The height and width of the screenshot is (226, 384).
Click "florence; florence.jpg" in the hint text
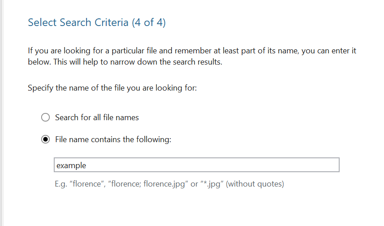click(x=147, y=184)
